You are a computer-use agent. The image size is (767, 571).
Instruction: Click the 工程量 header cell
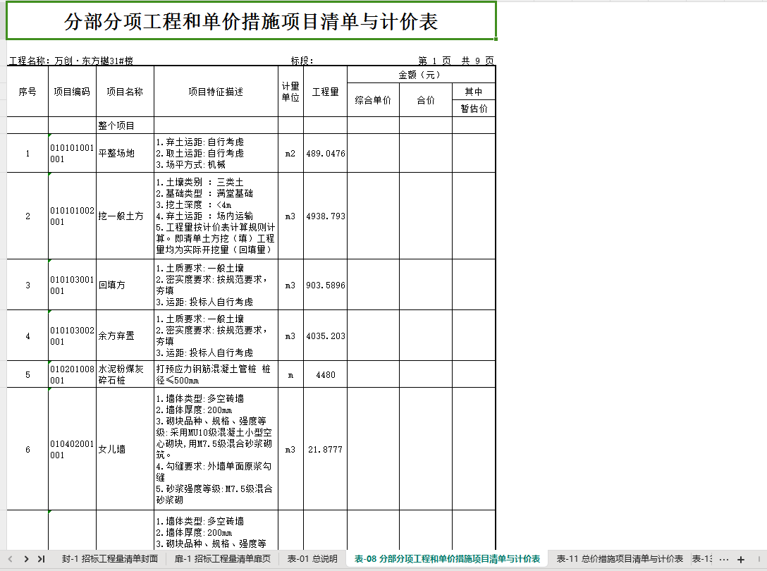click(325, 92)
